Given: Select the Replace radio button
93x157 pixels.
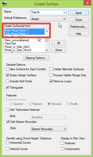Looking at the screenshot, I should click(x=30, y=104).
